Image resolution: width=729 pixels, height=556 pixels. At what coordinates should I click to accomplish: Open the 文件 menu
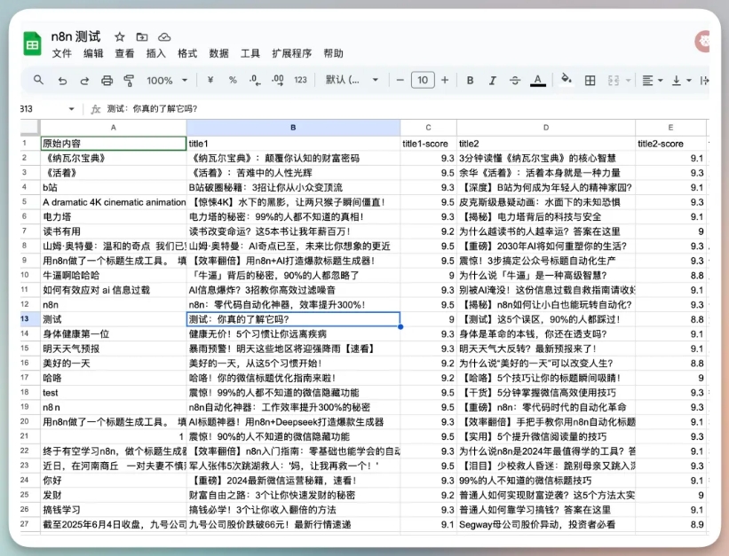(62, 53)
